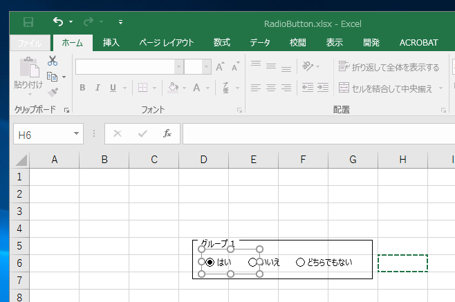Switch to the 数式 tab
Image resolution: width=455 pixels, height=302 pixels.
coord(222,43)
